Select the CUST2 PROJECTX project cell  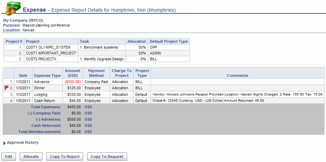[x=51, y=59]
